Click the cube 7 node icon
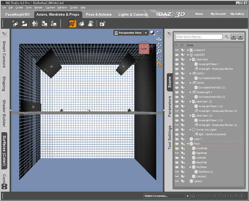 (191, 139)
